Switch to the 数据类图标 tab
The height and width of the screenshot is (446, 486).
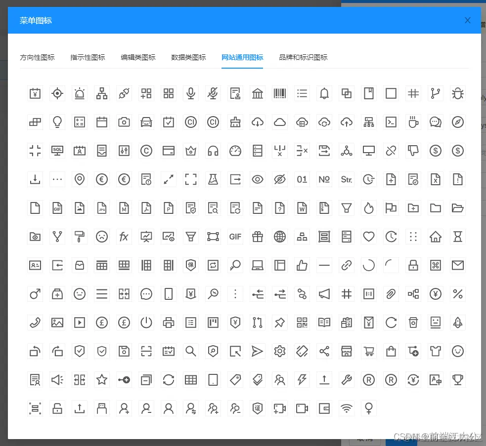[188, 57]
